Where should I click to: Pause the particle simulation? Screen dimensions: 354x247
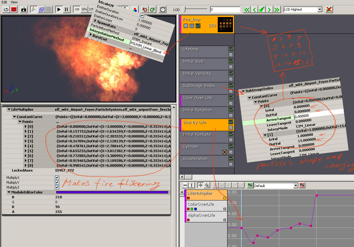pyautogui.click(x=66, y=9)
